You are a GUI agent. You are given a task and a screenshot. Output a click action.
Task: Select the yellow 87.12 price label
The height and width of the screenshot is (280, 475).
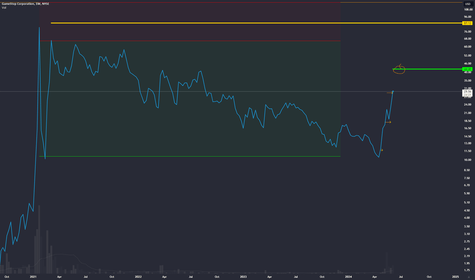coord(467,23)
